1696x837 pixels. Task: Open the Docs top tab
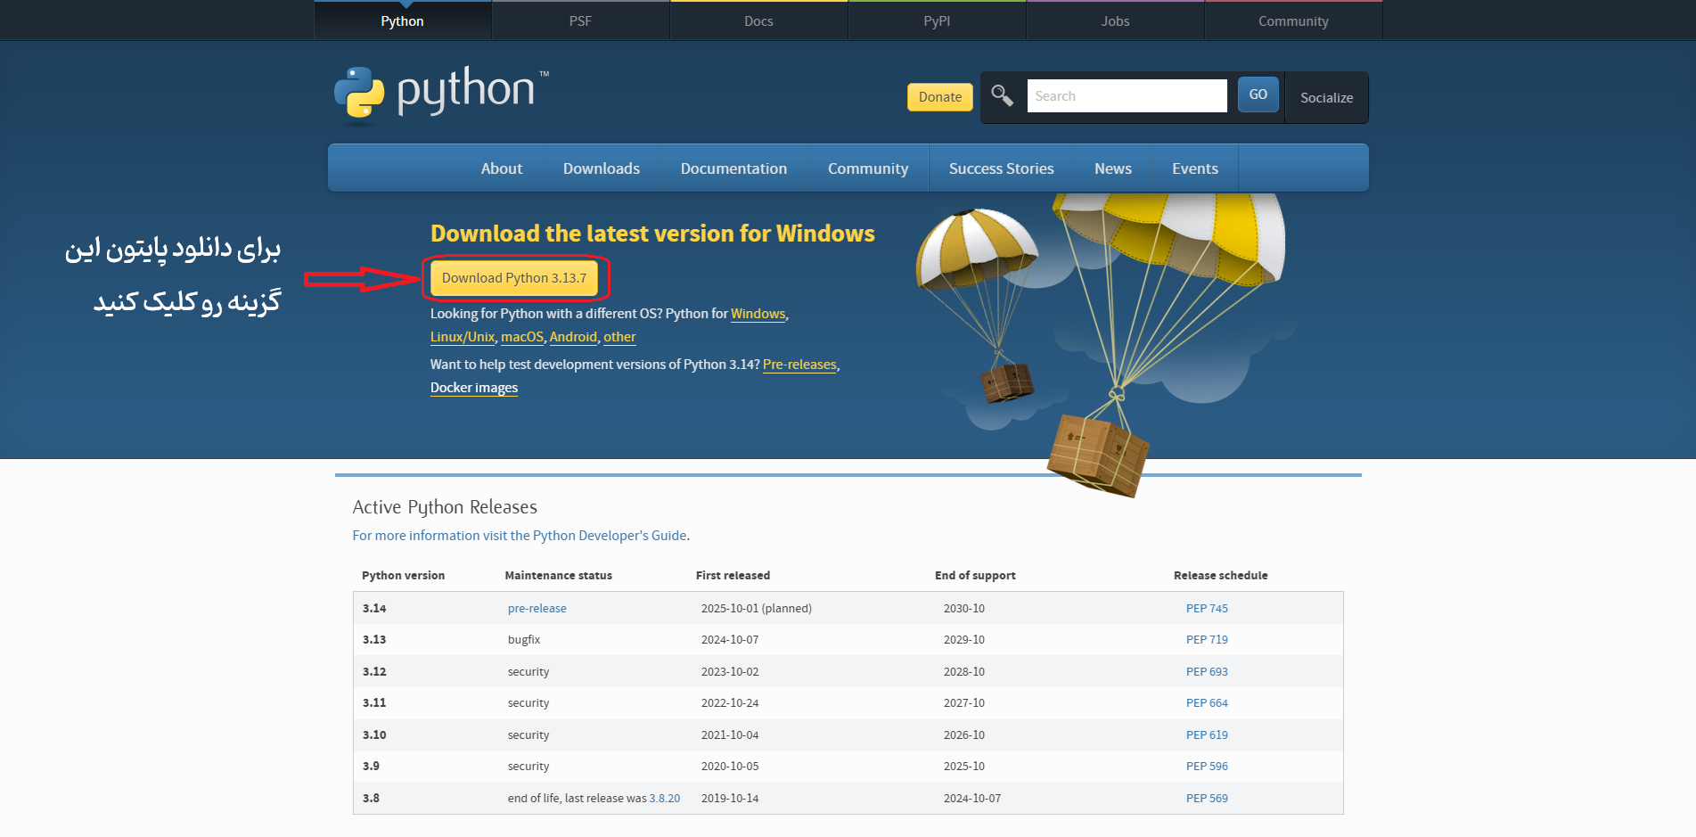(x=758, y=21)
